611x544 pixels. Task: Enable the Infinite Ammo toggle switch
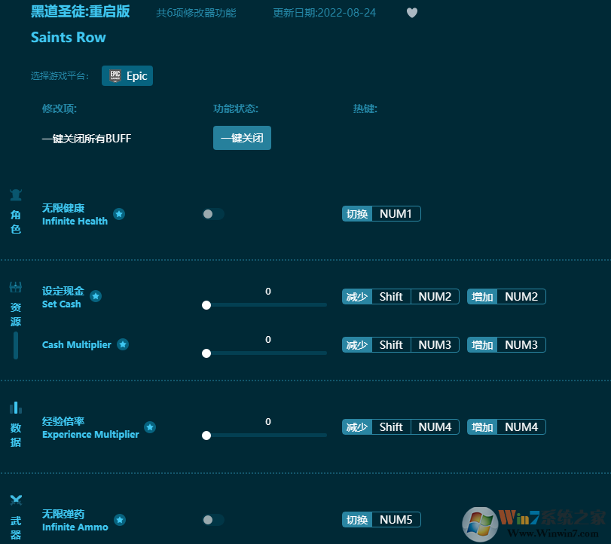212,519
